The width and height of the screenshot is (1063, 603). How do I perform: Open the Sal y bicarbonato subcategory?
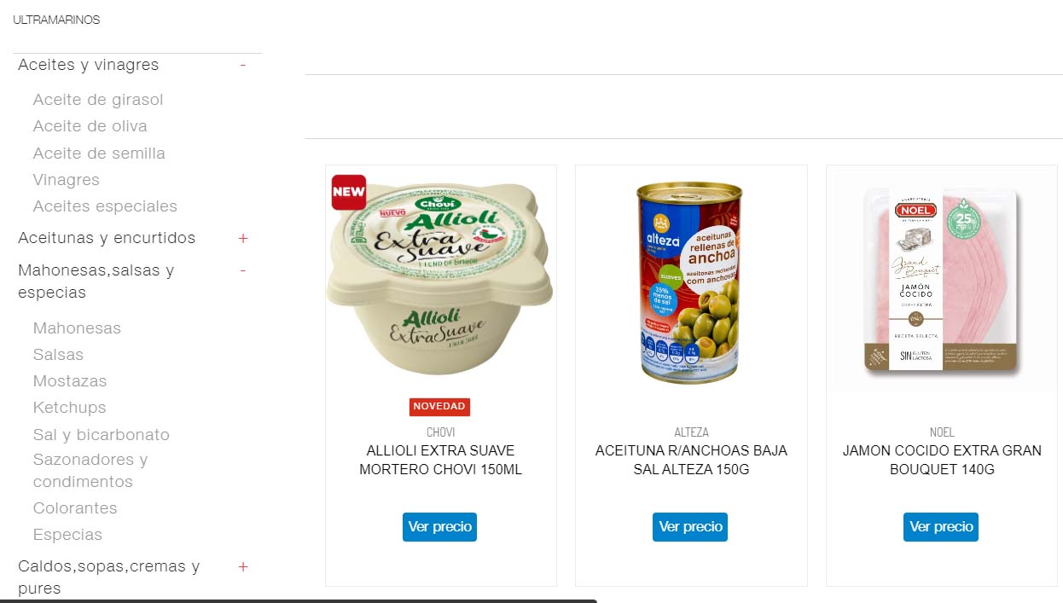tap(102, 435)
